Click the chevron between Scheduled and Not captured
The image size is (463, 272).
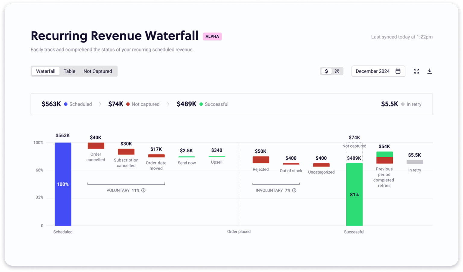pyautogui.click(x=100, y=104)
